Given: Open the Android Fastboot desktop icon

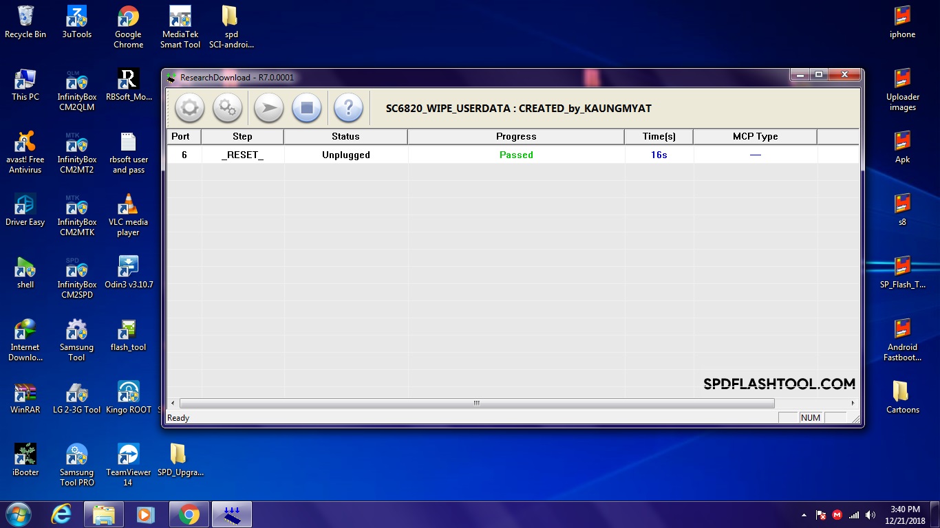Looking at the screenshot, I should point(902,340).
